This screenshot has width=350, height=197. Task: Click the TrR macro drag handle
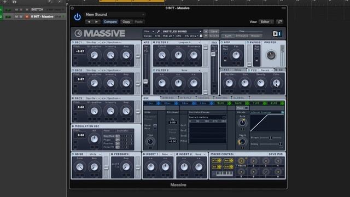tap(231, 167)
